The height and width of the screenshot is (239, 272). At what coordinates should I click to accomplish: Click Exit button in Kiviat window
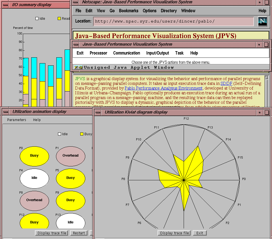tap(200, 233)
